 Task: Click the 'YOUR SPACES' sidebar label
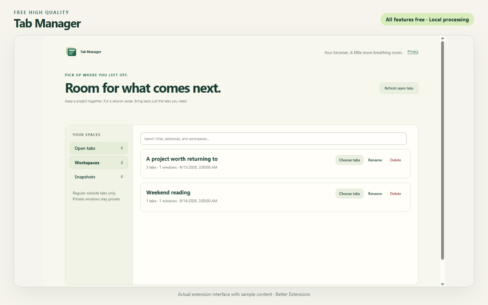click(x=87, y=135)
